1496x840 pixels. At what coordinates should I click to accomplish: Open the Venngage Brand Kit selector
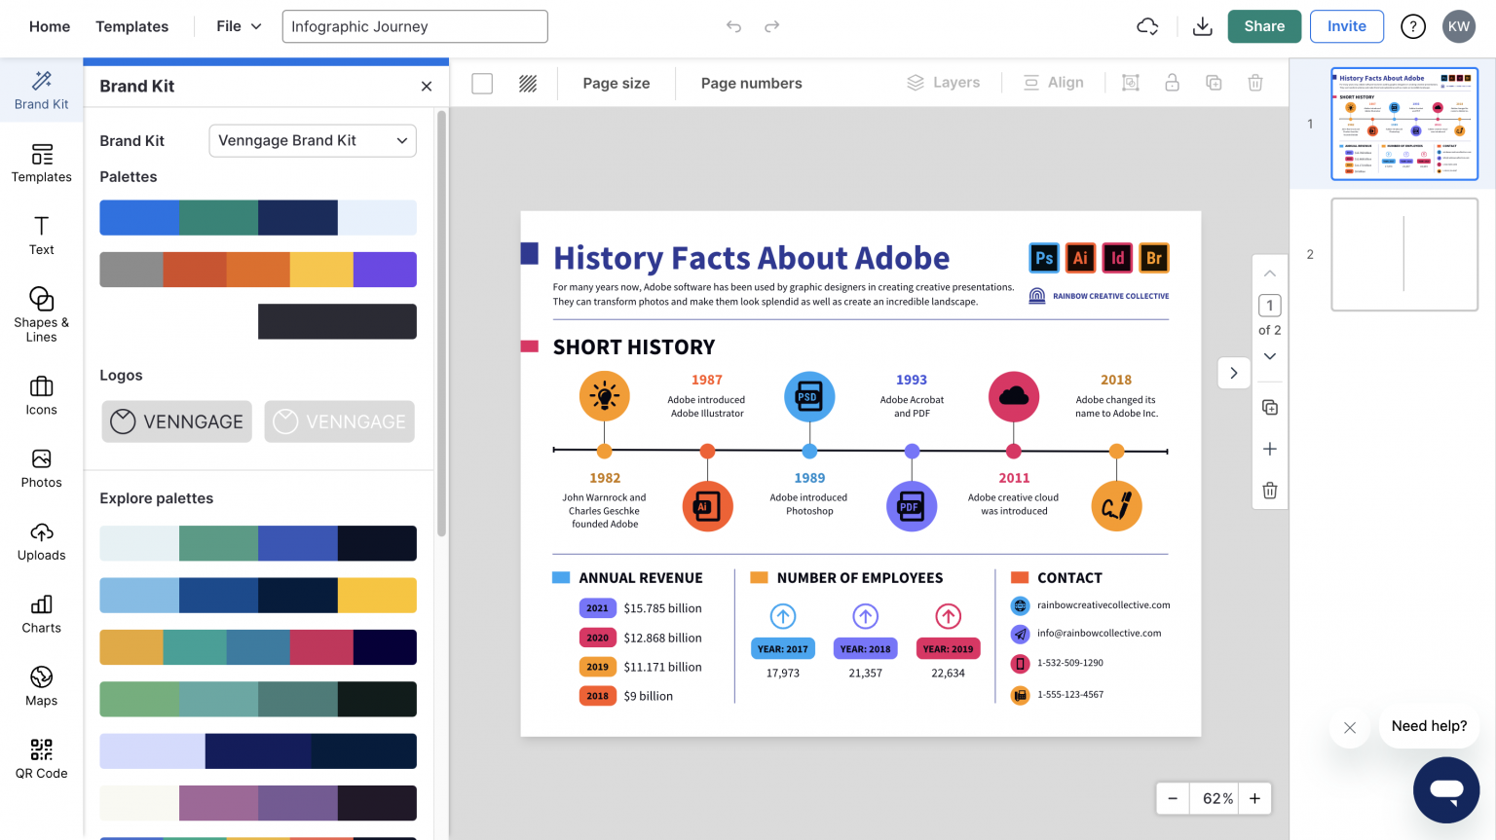click(x=312, y=140)
